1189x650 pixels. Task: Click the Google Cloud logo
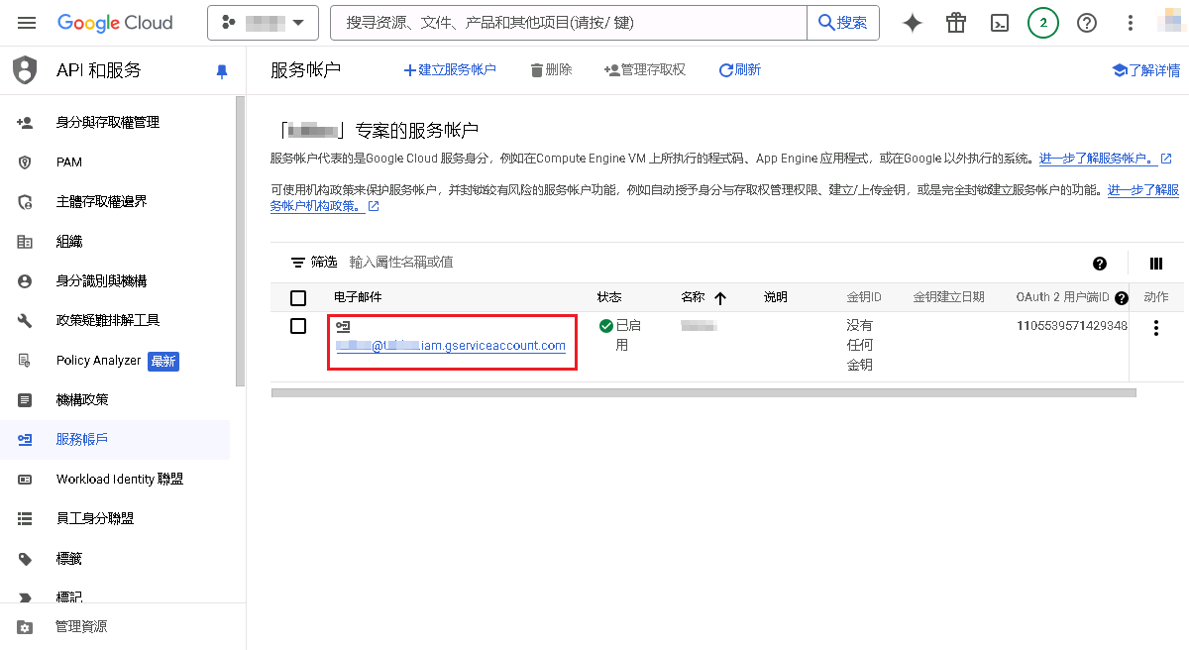coord(115,23)
